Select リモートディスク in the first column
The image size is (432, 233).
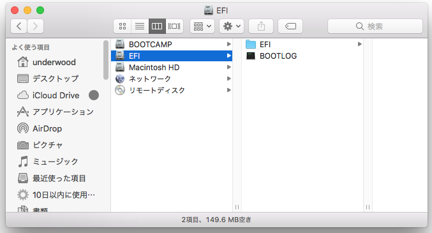172,90
